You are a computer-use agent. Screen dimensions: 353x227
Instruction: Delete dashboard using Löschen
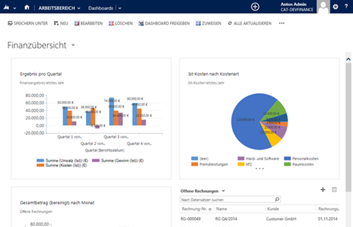(121, 23)
